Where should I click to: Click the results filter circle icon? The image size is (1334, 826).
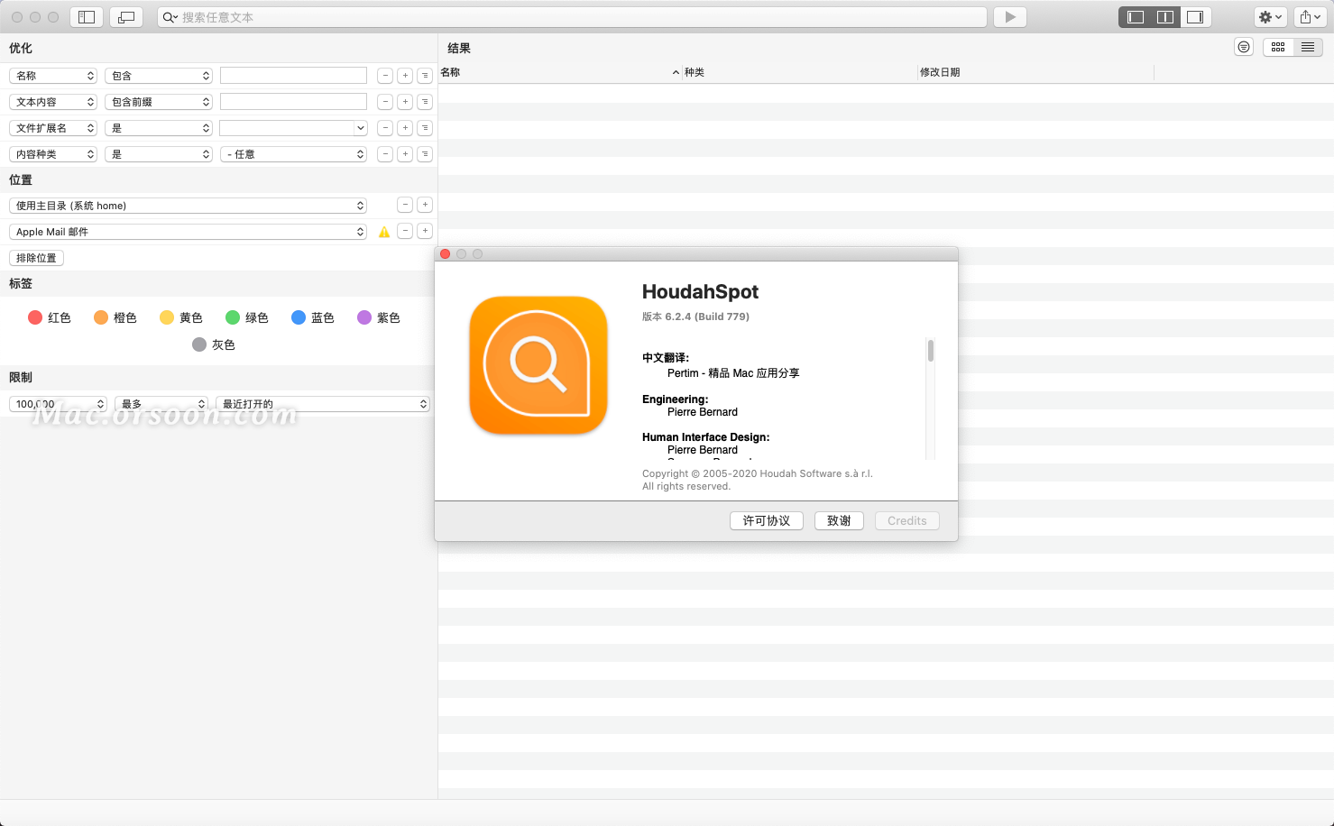tap(1244, 47)
